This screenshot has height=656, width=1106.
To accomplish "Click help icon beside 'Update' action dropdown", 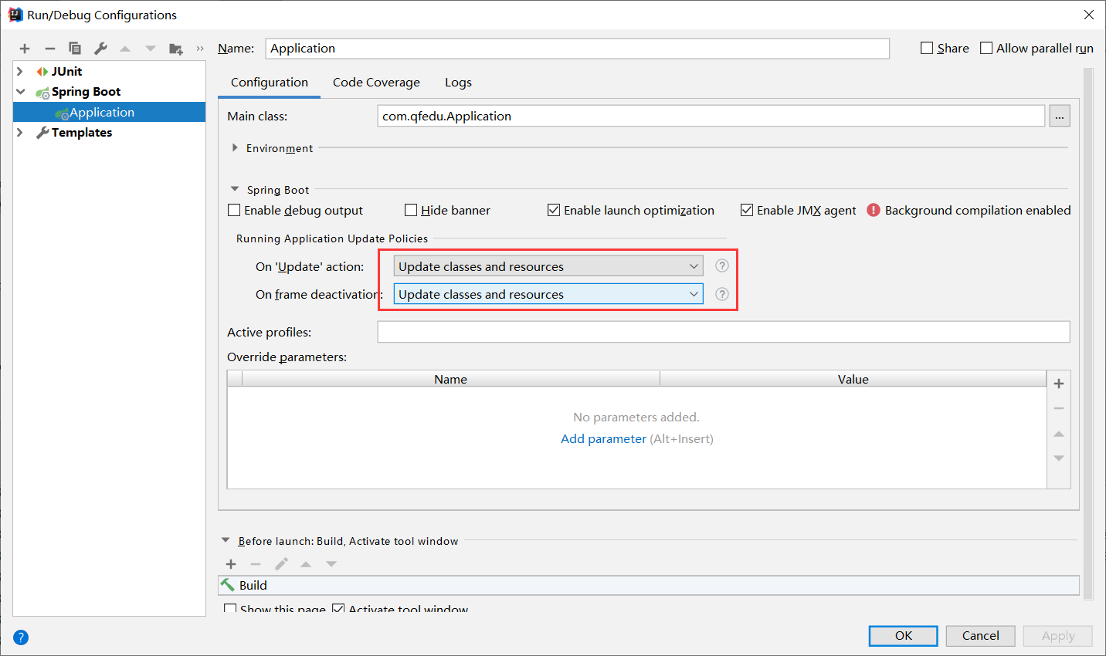I will [721, 266].
